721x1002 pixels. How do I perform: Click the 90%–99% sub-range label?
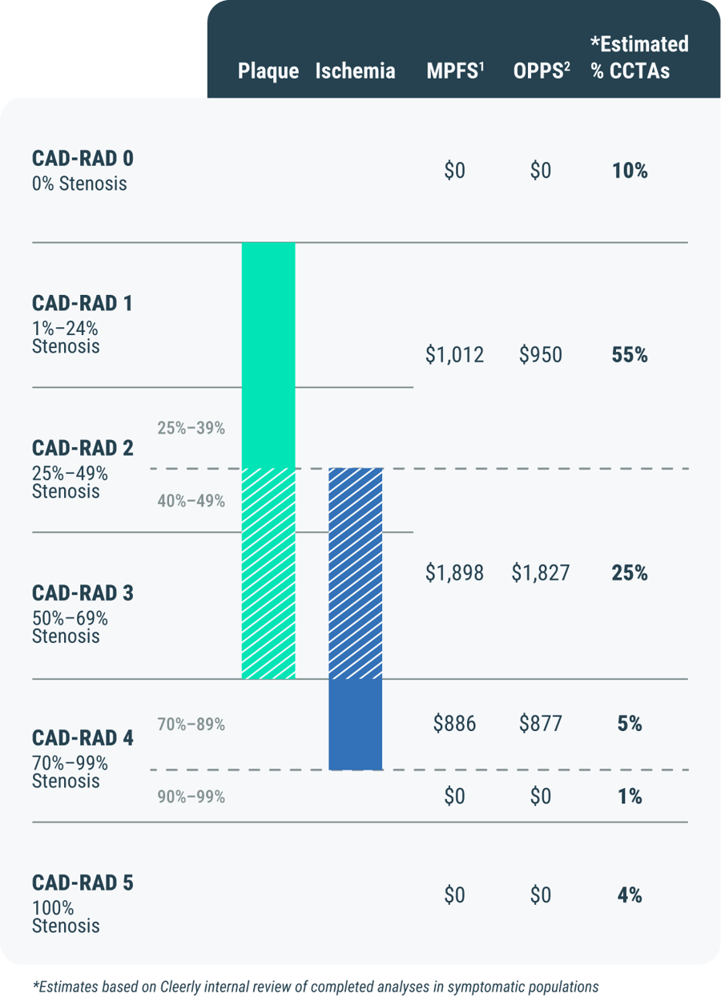click(x=191, y=798)
